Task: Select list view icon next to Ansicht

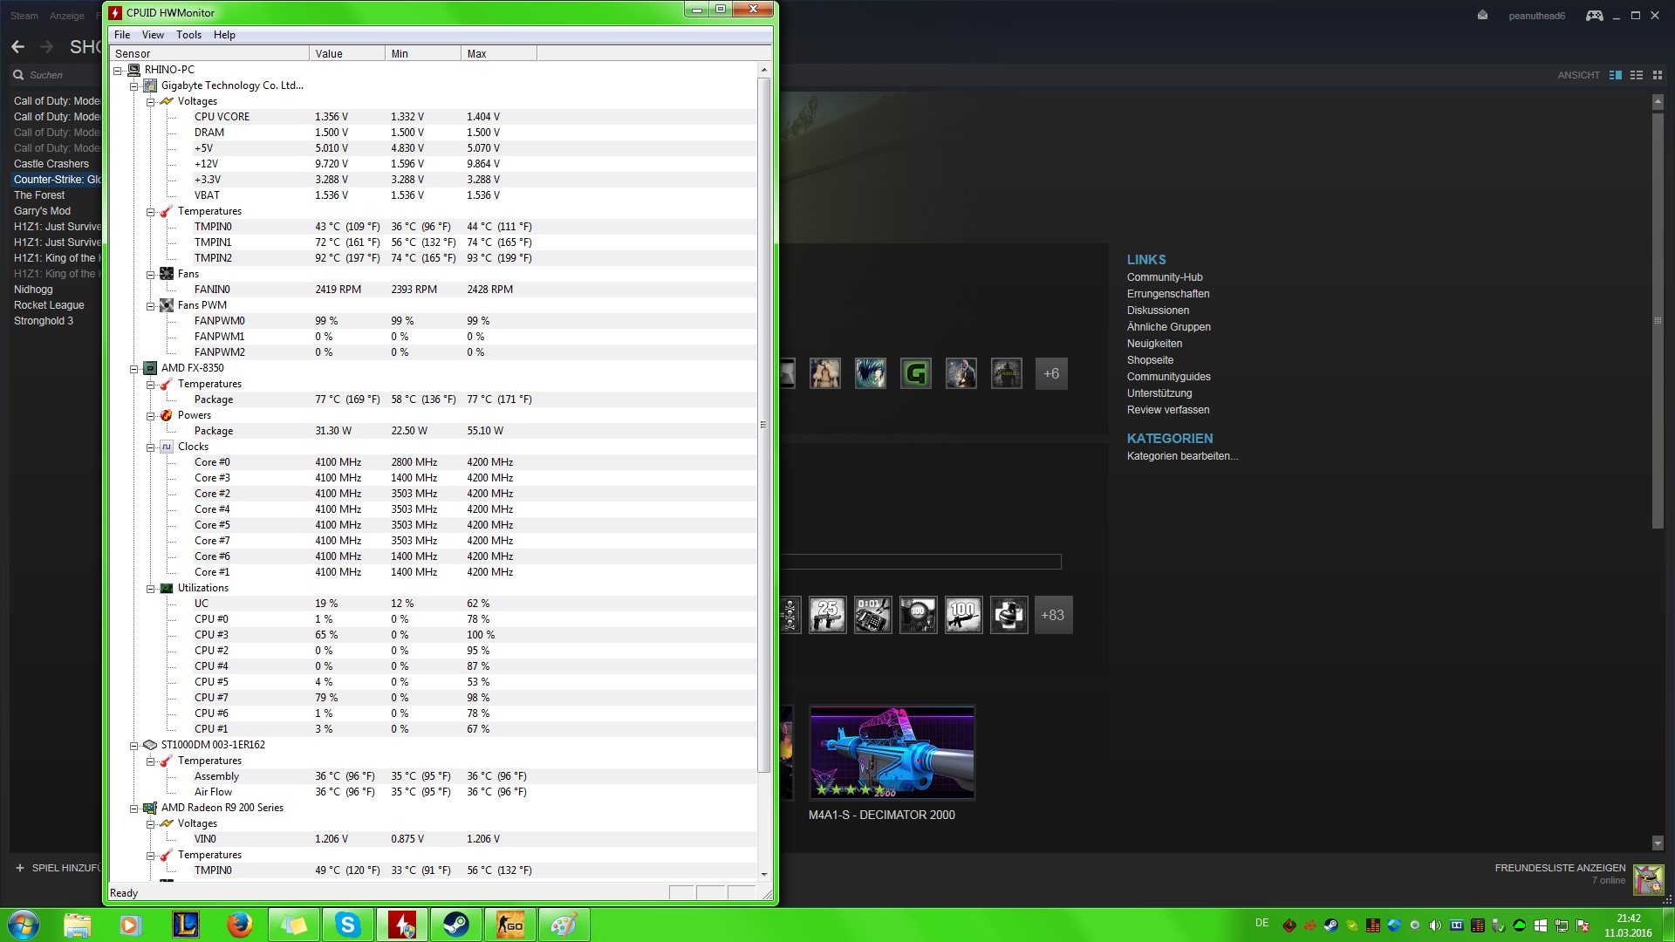Action: (x=1637, y=75)
